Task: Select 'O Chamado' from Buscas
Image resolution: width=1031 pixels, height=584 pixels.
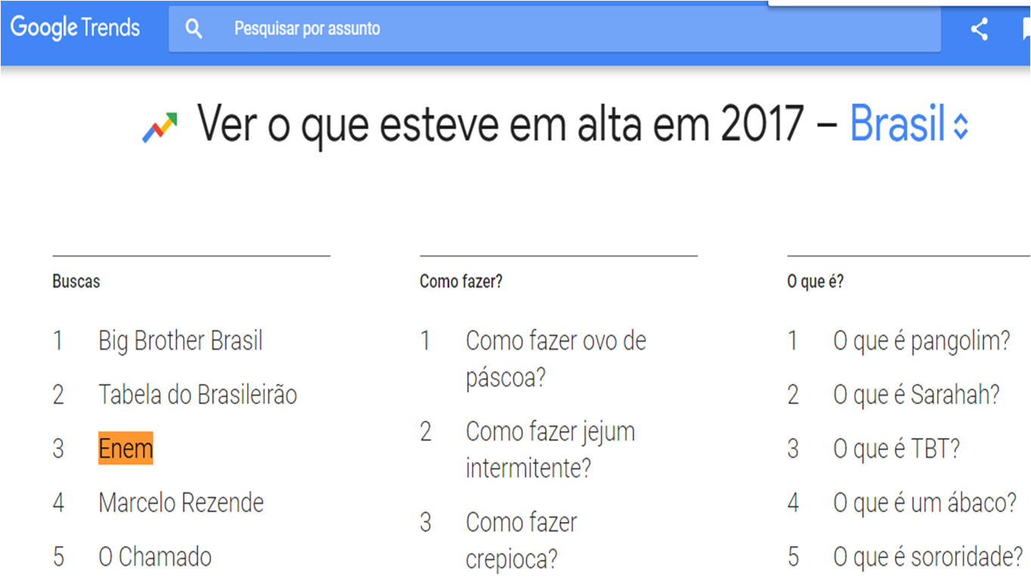Action: (155, 558)
